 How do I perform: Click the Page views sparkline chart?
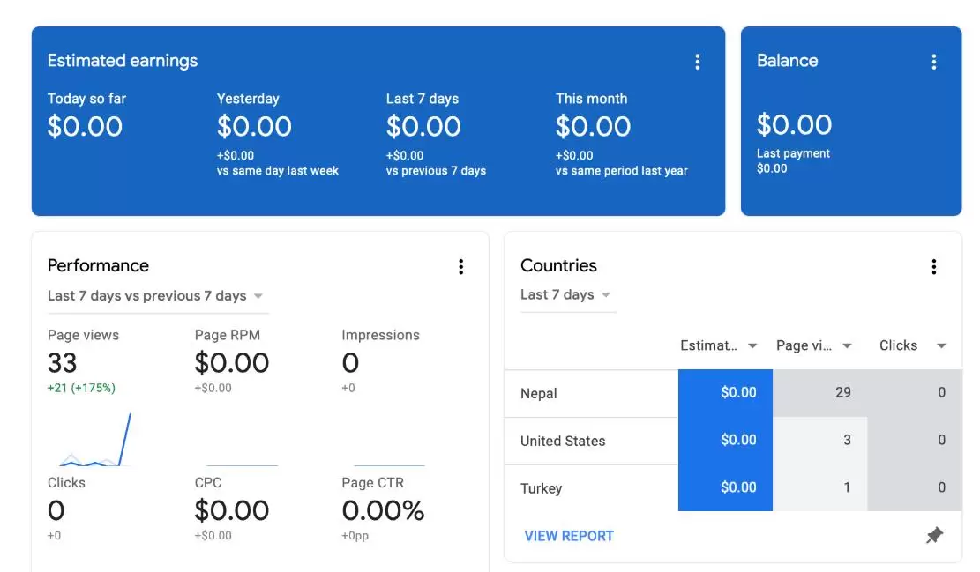(94, 439)
